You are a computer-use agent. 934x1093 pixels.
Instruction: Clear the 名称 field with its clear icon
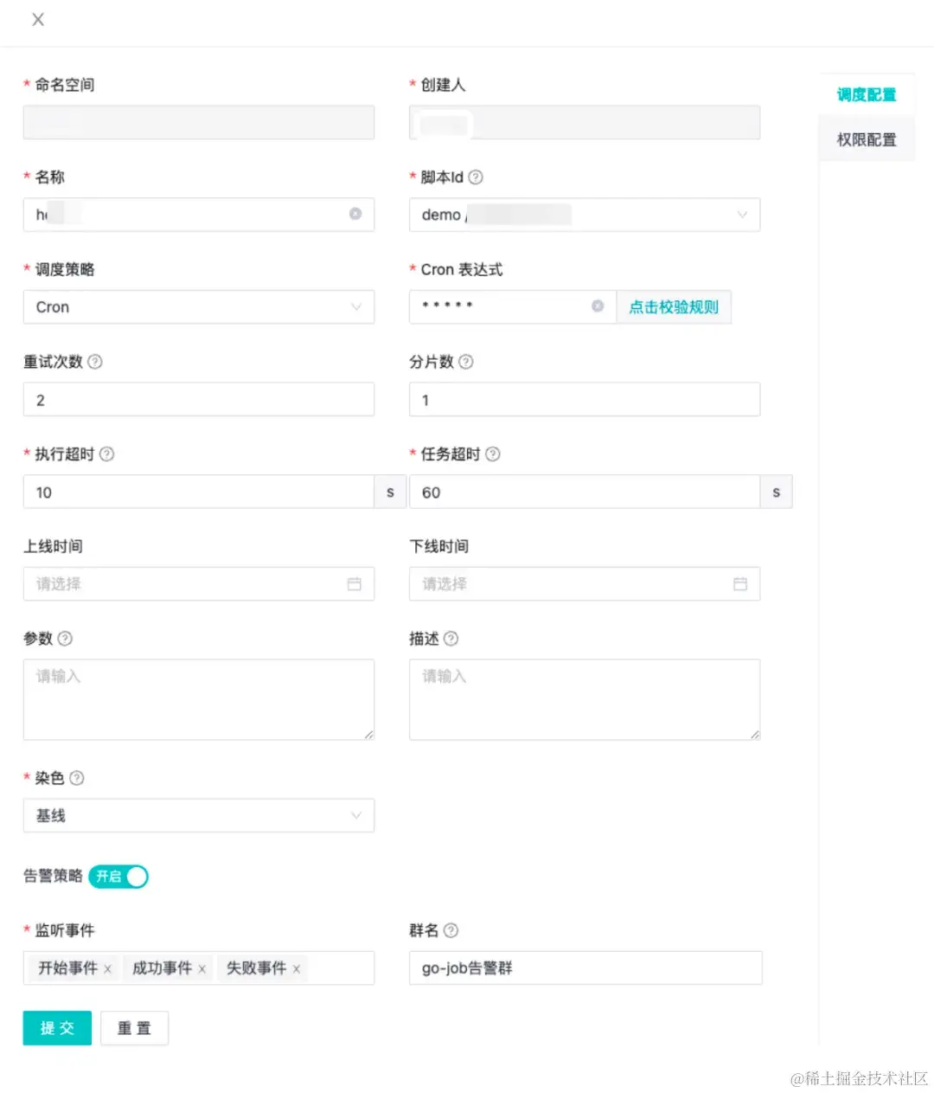355,214
